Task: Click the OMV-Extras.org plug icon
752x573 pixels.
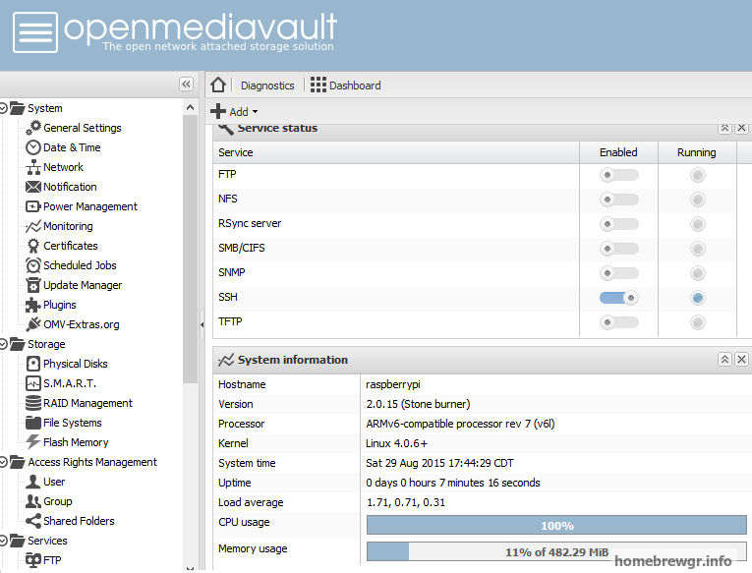Action: 33,324
